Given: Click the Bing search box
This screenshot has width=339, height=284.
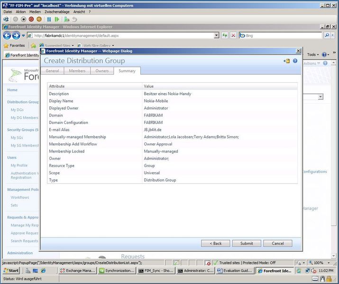Looking at the screenshot, I should (x=281, y=35).
